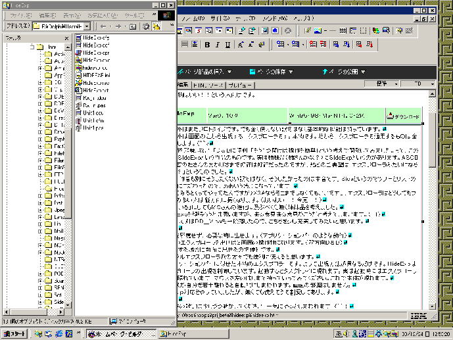Click the Download button in green table
Viewport: 453px width, 340px height.
[x=403, y=116]
